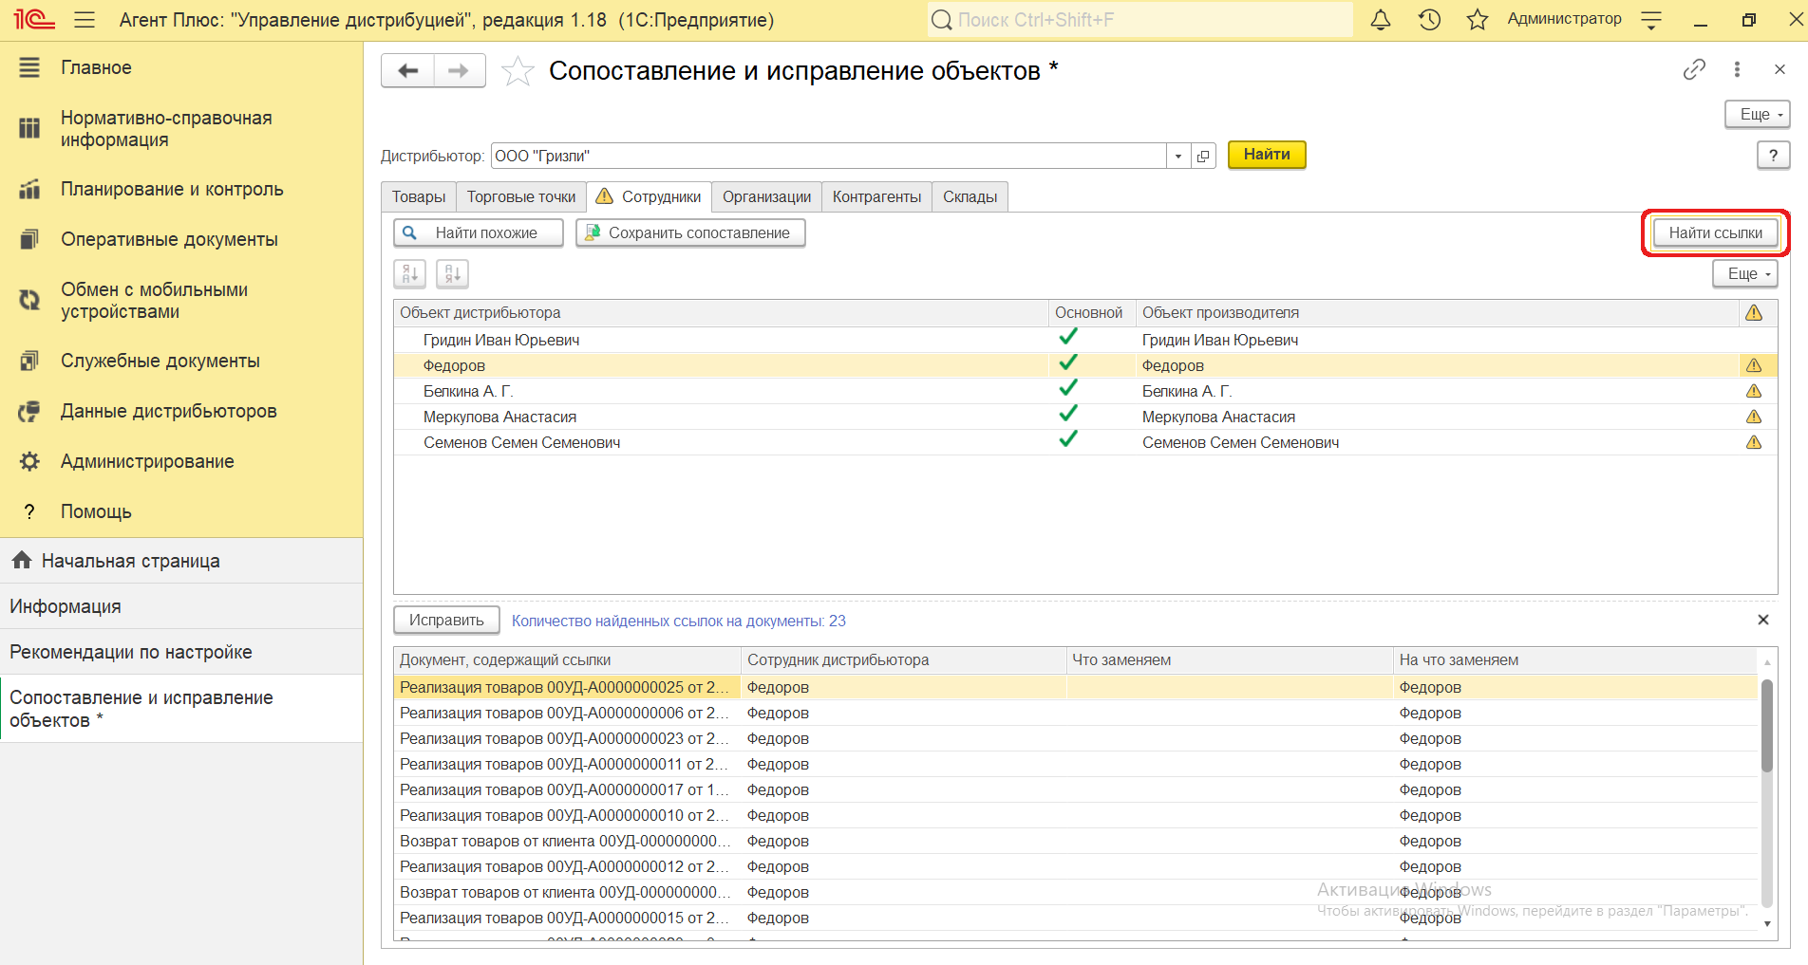1808x965 pixels.
Task: Switch to Торговые точки tab
Action: click(x=521, y=196)
